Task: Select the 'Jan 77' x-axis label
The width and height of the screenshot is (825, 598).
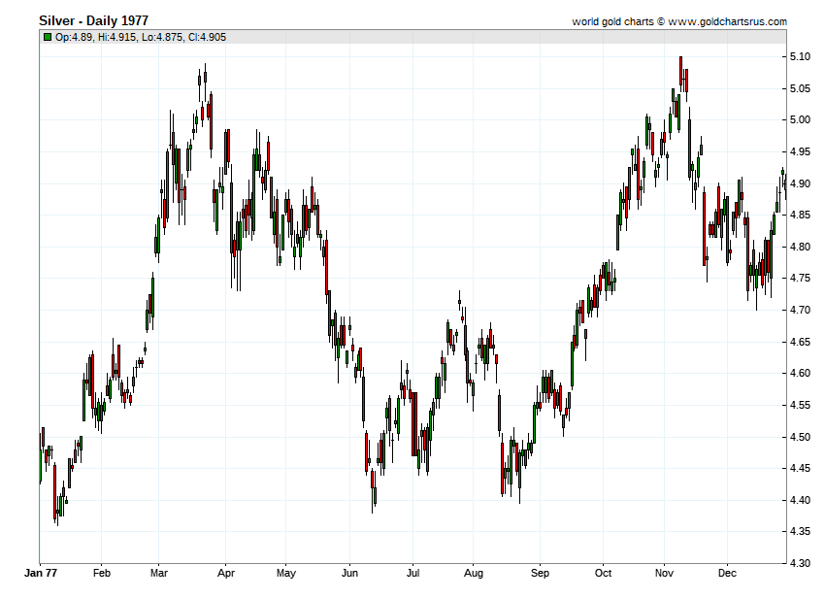Action: [41, 573]
